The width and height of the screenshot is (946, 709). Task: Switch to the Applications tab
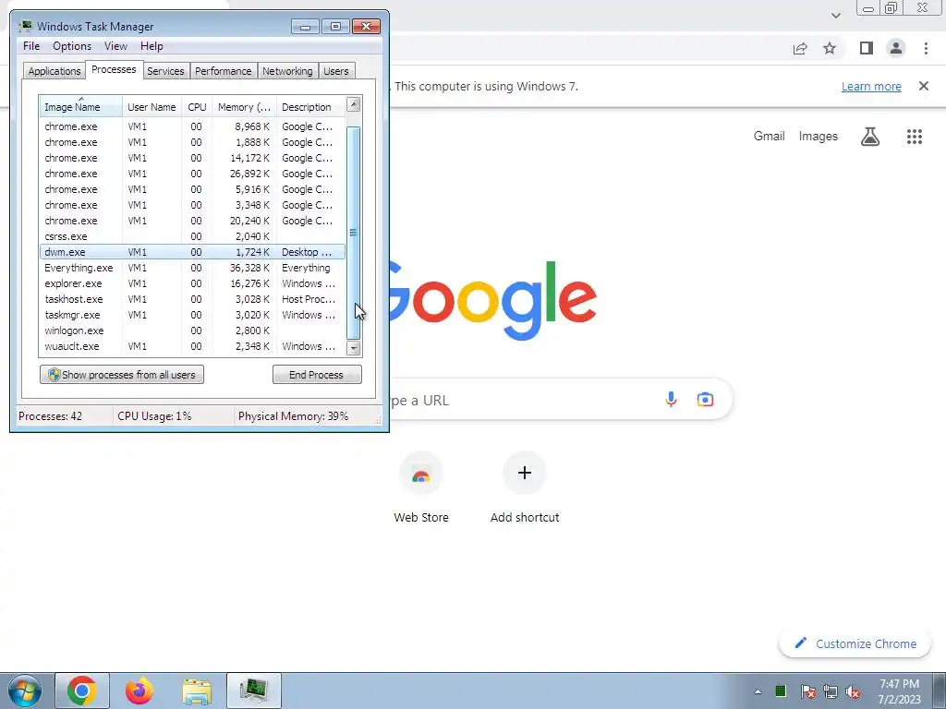(x=55, y=71)
